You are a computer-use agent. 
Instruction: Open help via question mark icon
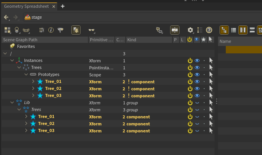pyautogui.click(x=209, y=30)
